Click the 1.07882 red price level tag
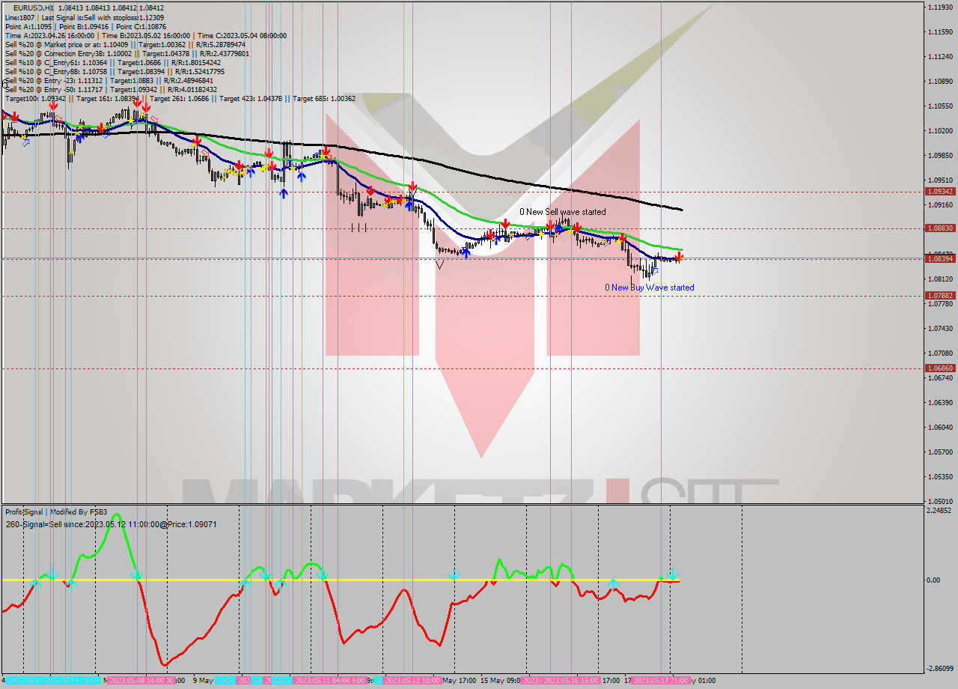The width and height of the screenshot is (958, 689). [939, 295]
